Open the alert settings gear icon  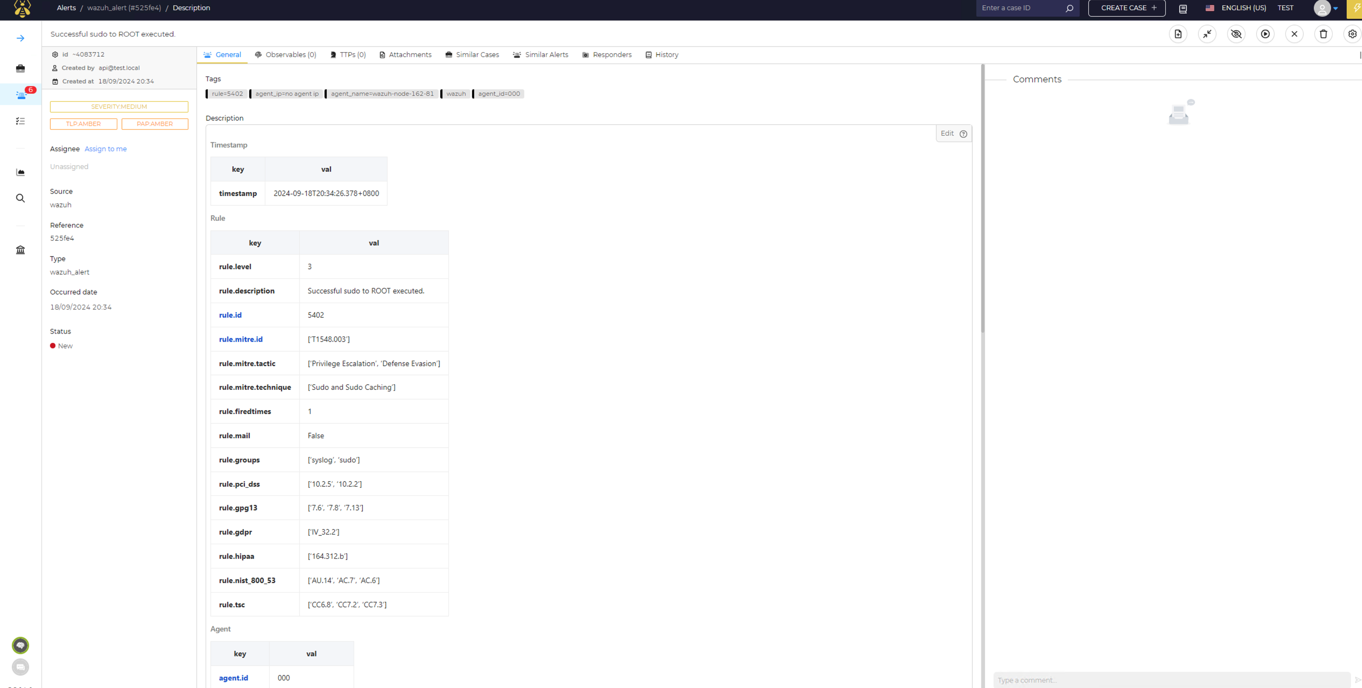pos(1352,34)
